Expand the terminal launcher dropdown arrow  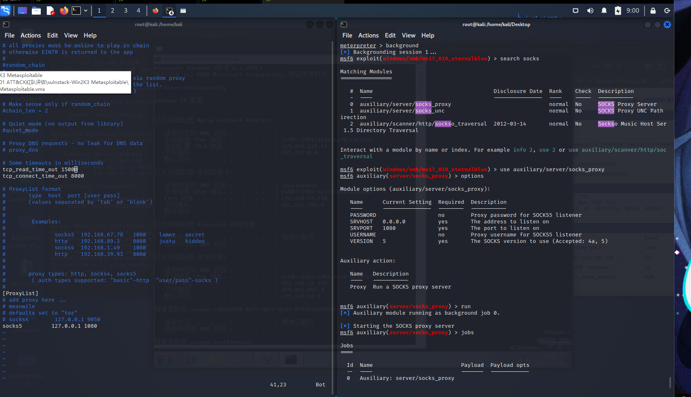[x=86, y=11]
